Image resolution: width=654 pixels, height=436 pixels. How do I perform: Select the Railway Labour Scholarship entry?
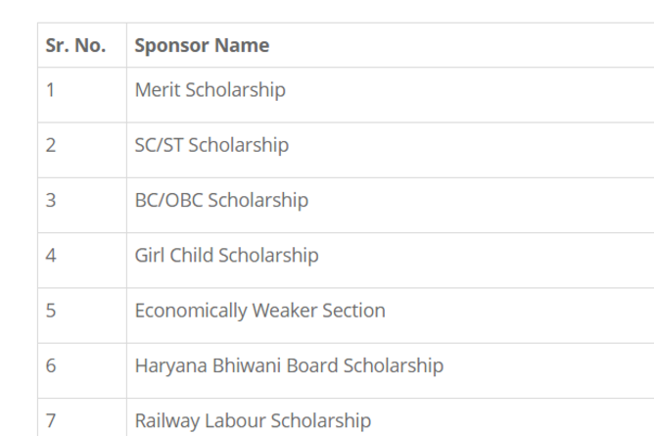coord(253,420)
